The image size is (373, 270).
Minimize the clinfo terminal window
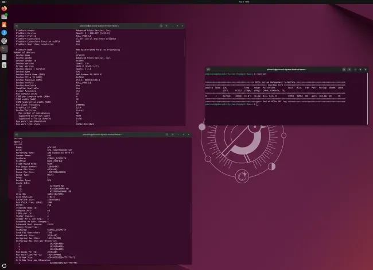[x=173, y=26]
